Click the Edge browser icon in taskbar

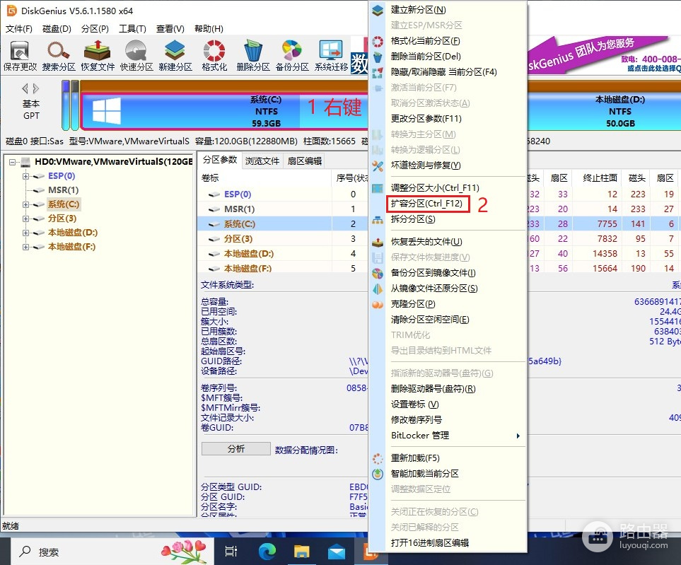[267, 552]
